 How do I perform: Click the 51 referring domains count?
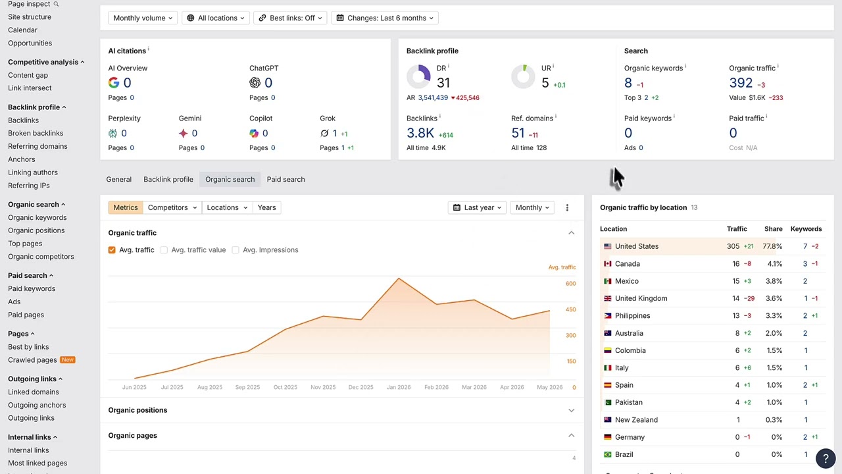tap(518, 133)
